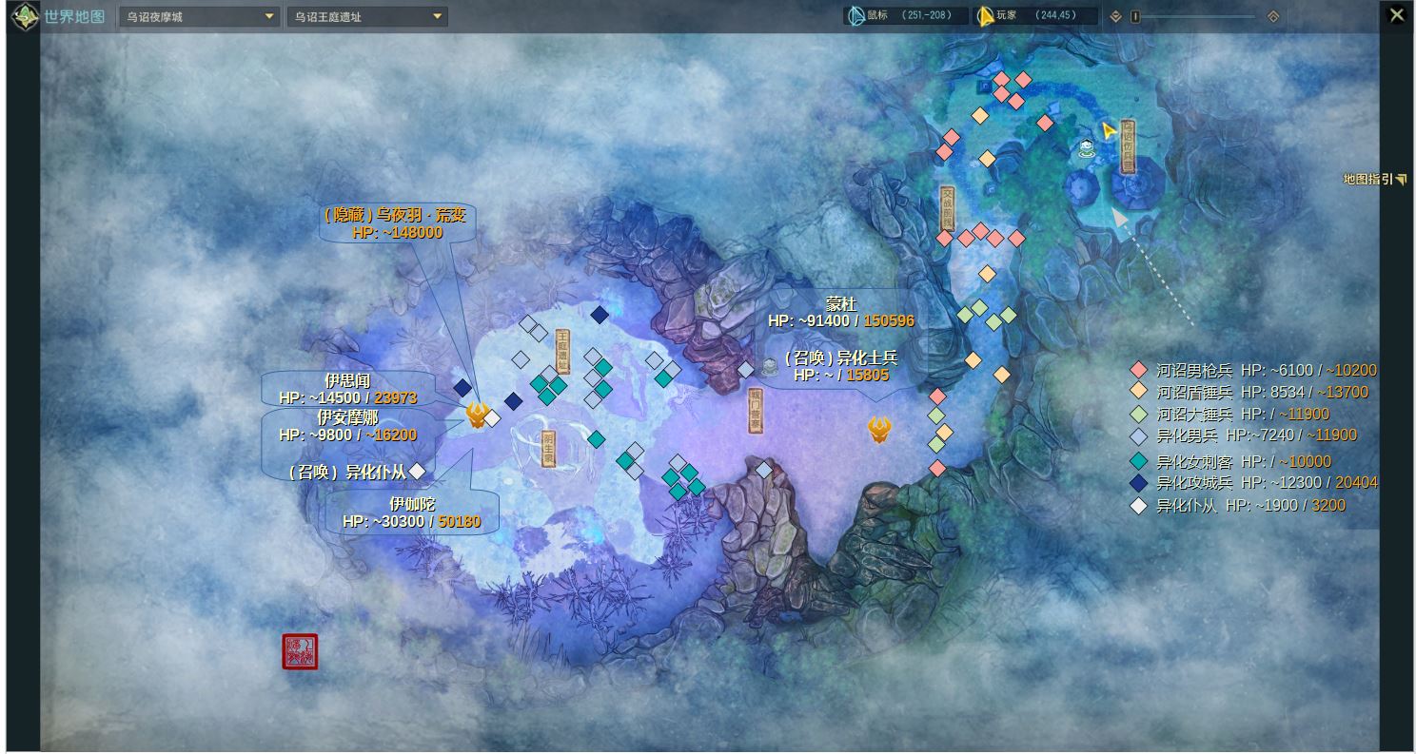The height and width of the screenshot is (754, 1416).
Task: Click the HP: ~91400 / 150596 value
Action: 841,321
